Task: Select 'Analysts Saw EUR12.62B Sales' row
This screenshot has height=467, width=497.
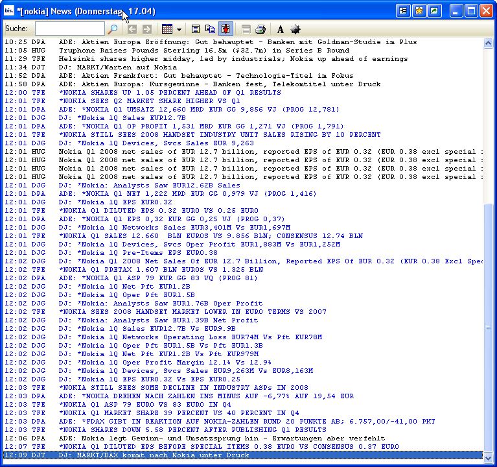Action: [244, 186]
